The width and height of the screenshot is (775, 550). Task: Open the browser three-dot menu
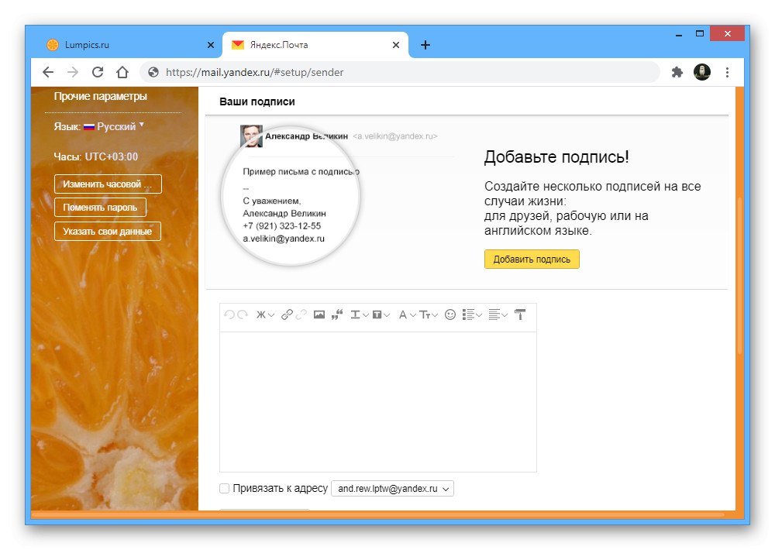(727, 72)
